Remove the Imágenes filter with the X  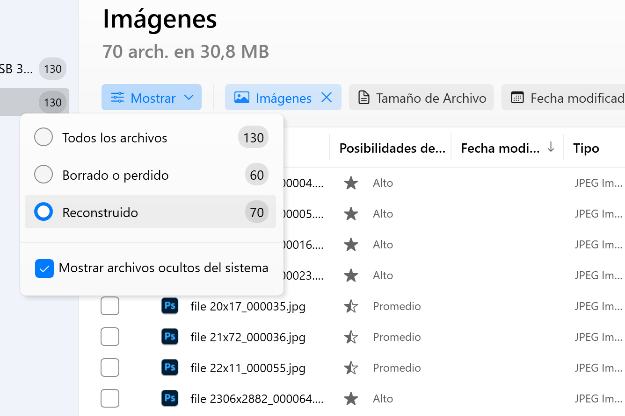point(327,98)
